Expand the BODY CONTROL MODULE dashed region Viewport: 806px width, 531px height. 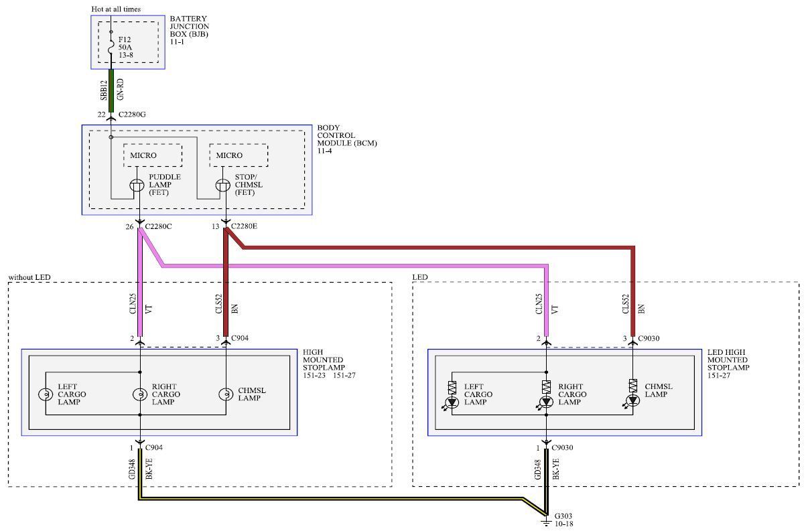(198, 169)
